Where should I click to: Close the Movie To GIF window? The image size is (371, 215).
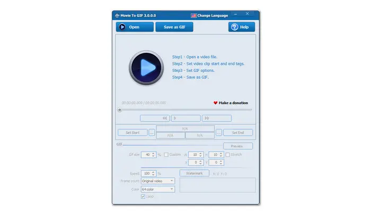coord(248,14)
